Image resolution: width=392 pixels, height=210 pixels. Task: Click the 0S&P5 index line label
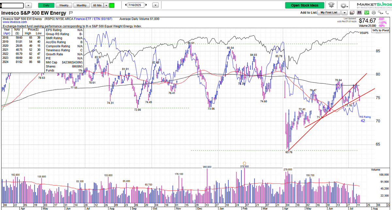click(x=364, y=33)
